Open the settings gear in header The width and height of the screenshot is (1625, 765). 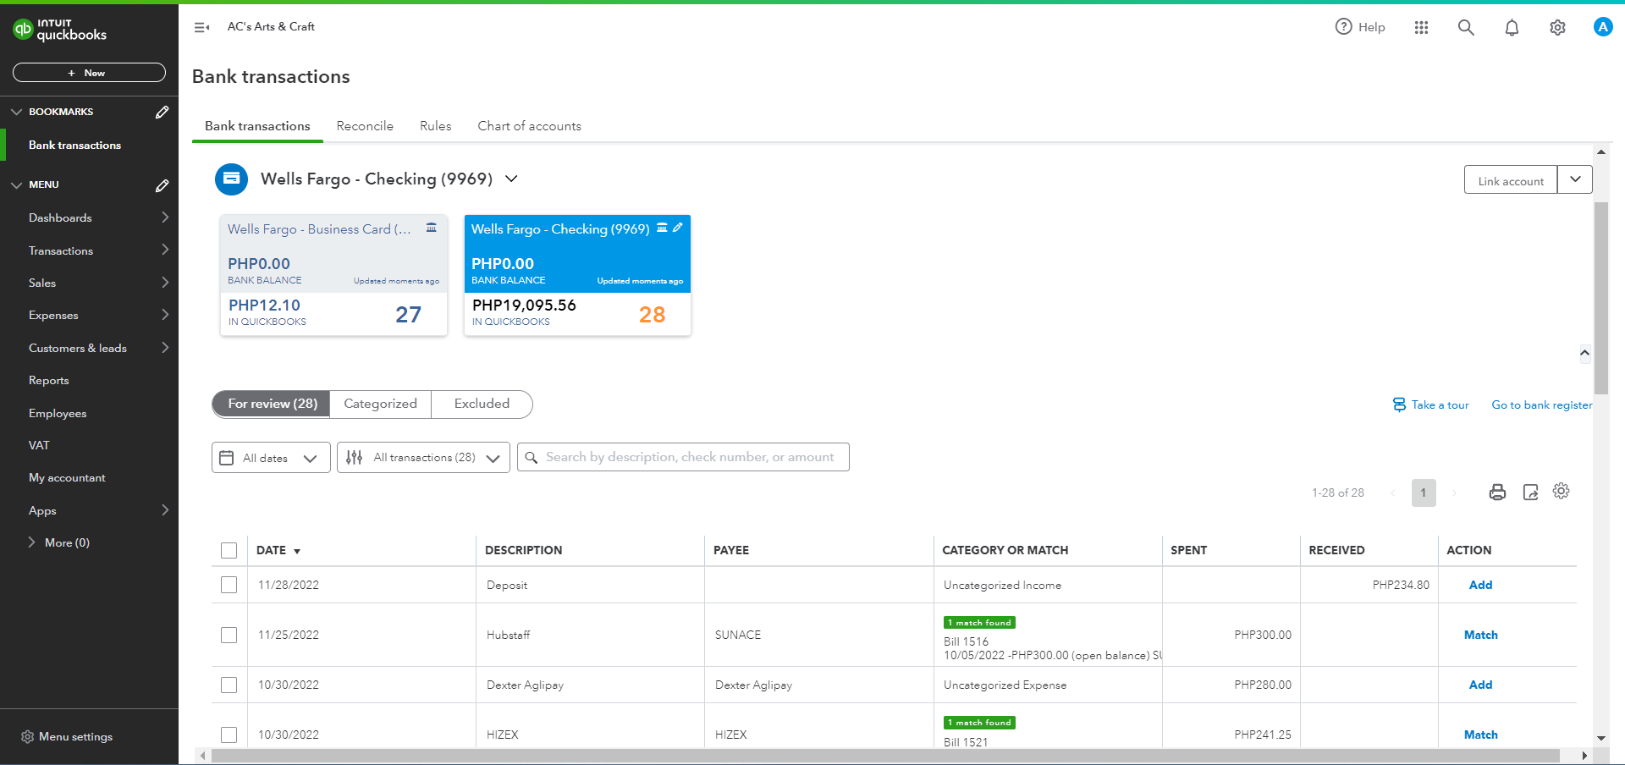point(1557,27)
